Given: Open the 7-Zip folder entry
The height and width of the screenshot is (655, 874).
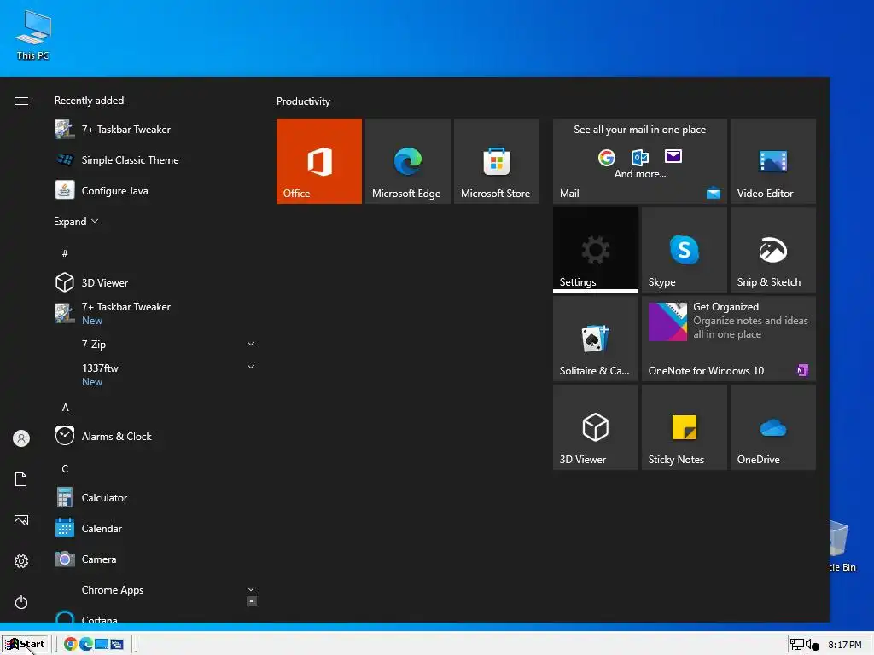Looking at the screenshot, I should [155, 345].
